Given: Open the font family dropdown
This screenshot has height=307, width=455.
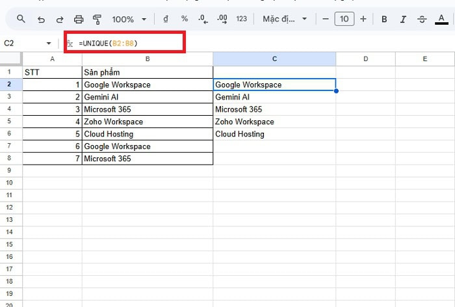Looking at the screenshot, I should [x=285, y=19].
